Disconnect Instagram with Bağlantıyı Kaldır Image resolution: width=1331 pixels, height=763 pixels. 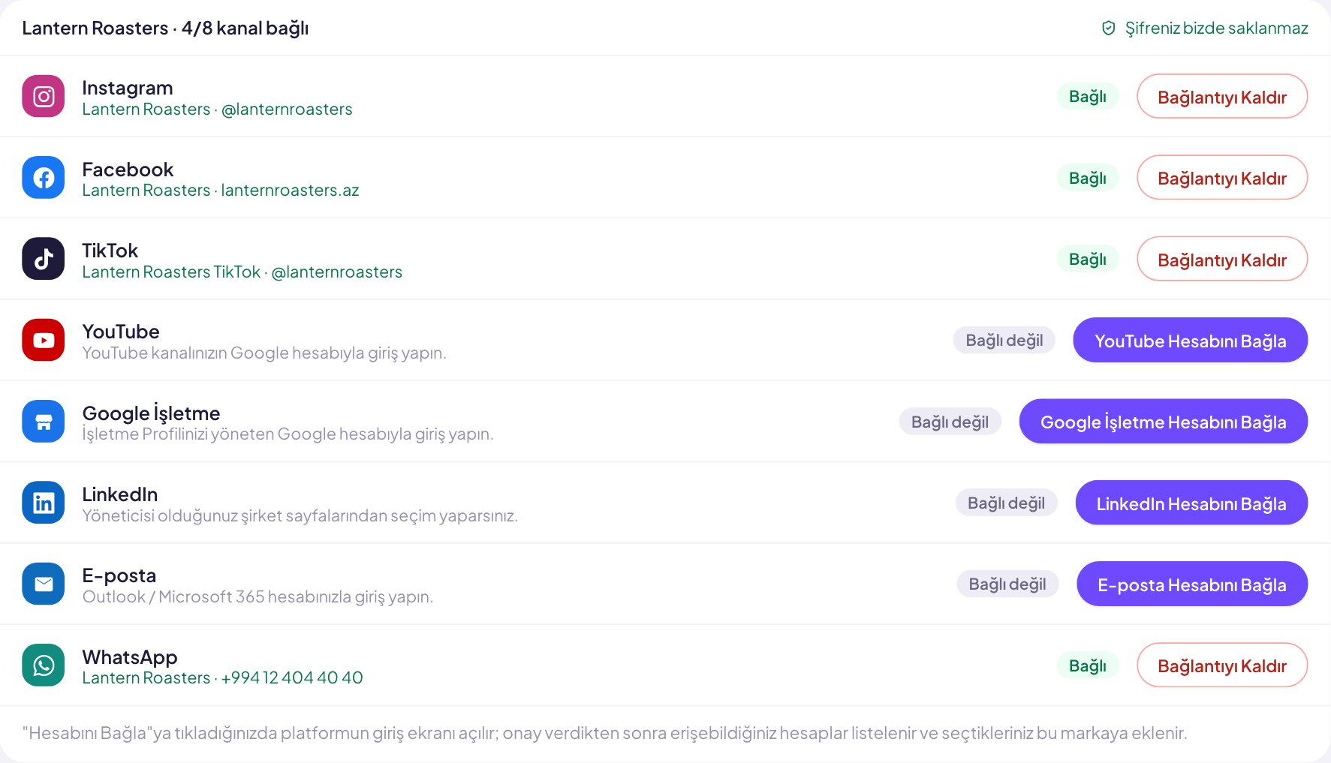click(x=1222, y=96)
